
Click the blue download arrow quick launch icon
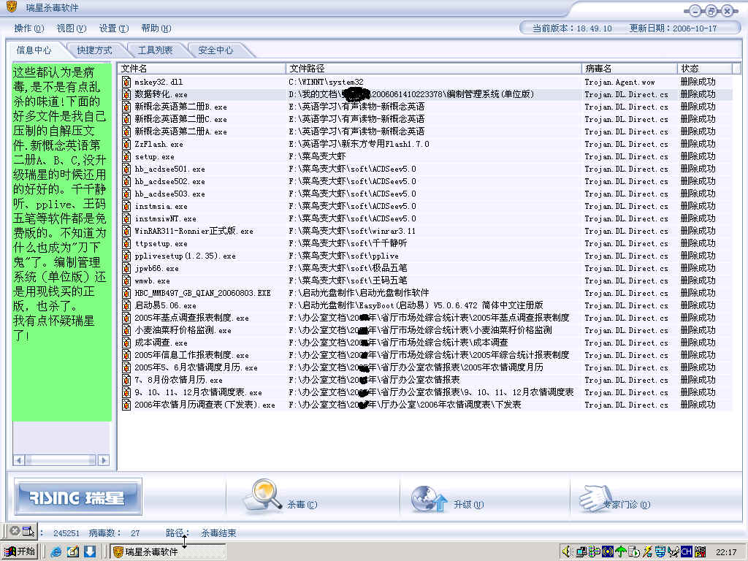(90, 552)
